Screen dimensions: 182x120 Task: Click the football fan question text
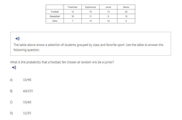pyautogui.click(x=62, y=62)
